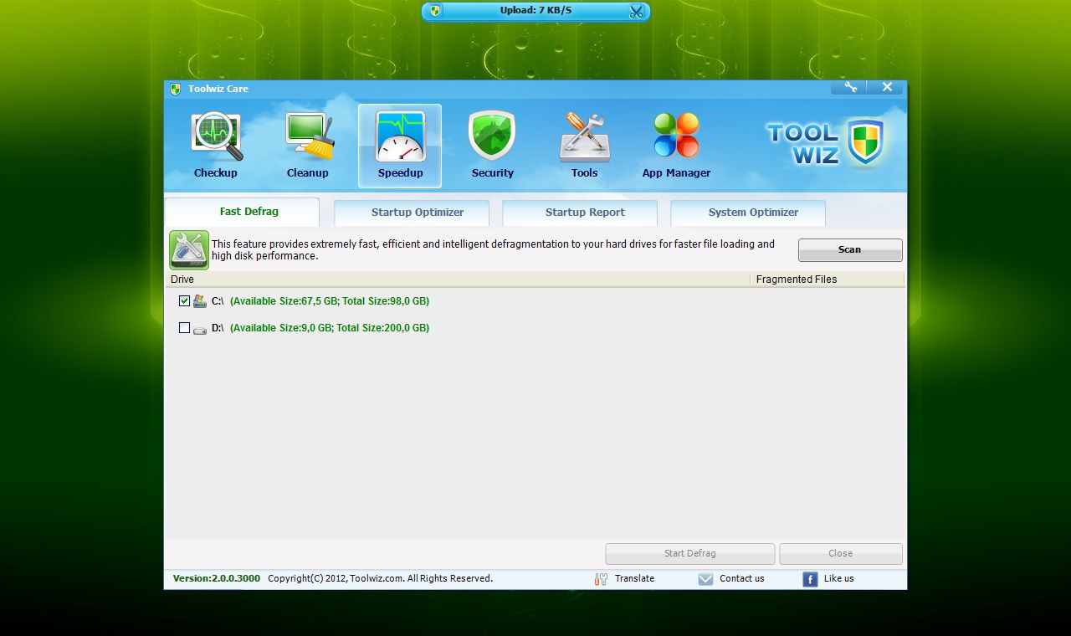Open the Checkup section
This screenshot has height=636, width=1071.
[216, 146]
